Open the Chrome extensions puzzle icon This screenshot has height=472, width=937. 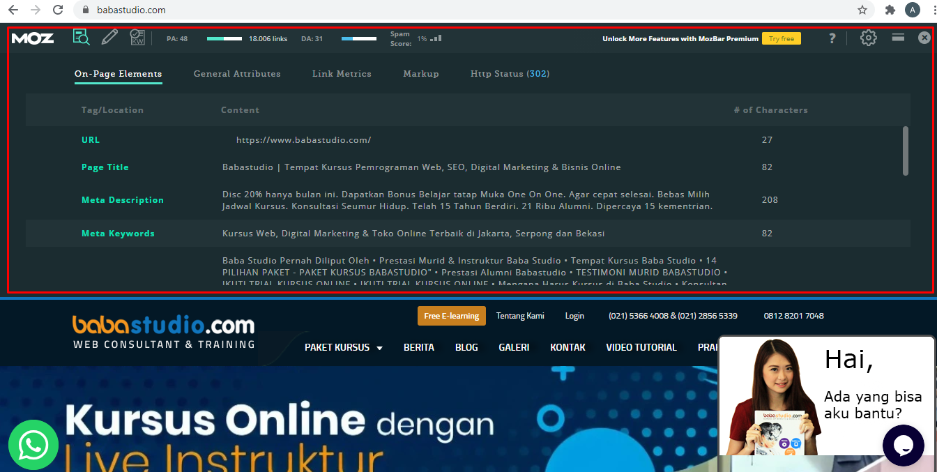click(x=890, y=10)
